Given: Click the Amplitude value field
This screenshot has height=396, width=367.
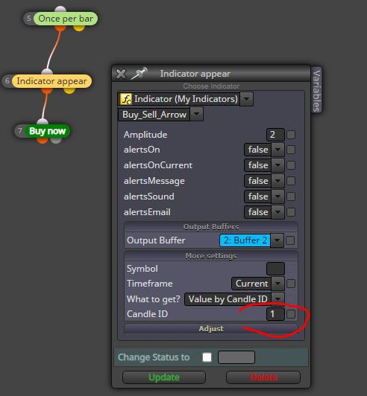Looking at the screenshot, I should 275,135.
